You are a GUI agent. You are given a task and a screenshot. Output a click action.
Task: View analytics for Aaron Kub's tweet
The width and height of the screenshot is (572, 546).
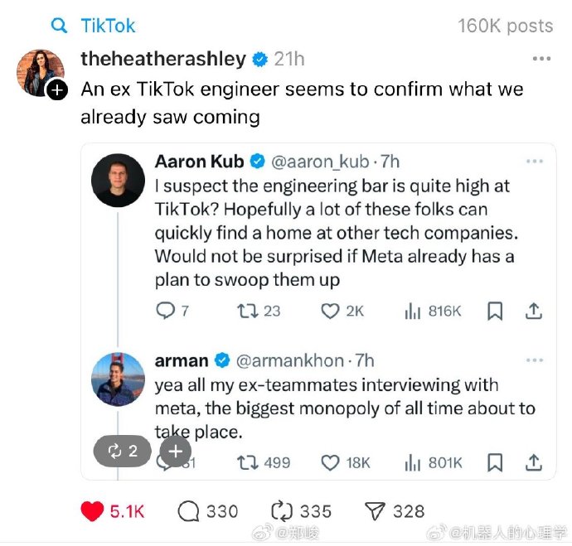[x=412, y=311]
